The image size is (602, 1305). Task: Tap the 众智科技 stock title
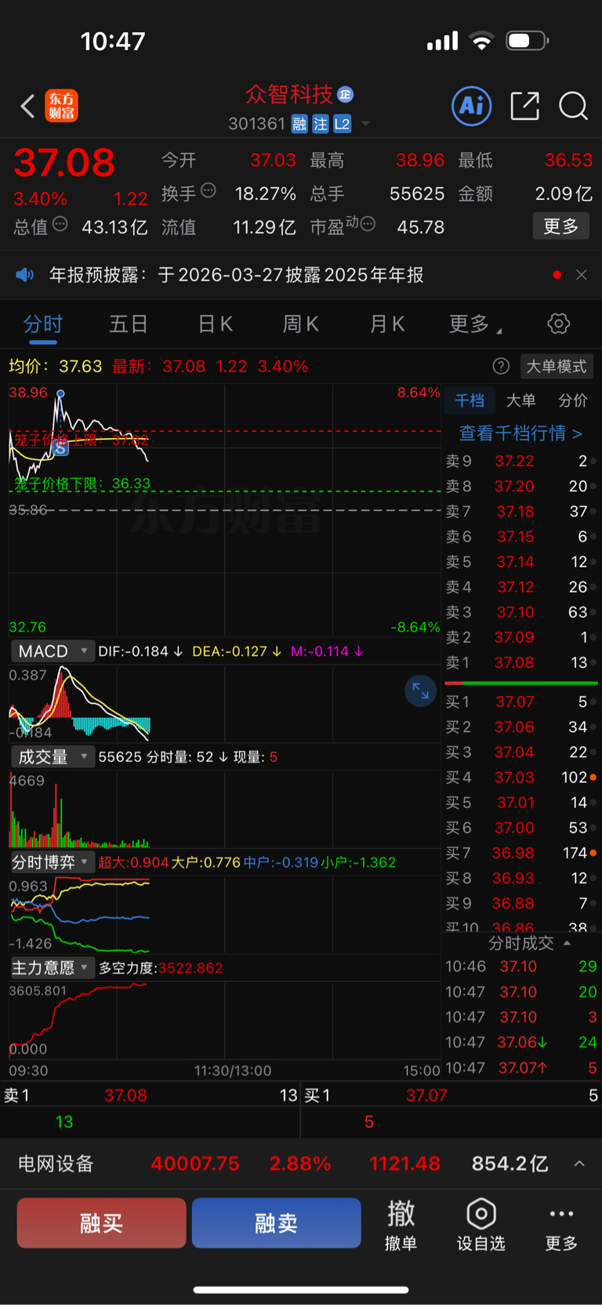click(x=289, y=95)
